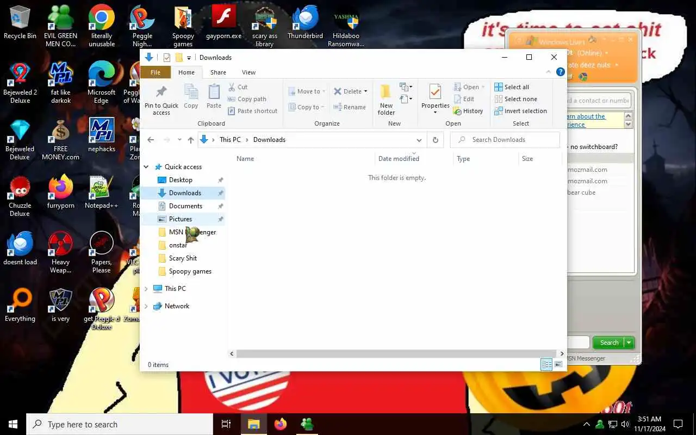This screenshot has height=435, width=696.
Task: Expand the address bar history dropdown
Action: (x=419, y=140)
